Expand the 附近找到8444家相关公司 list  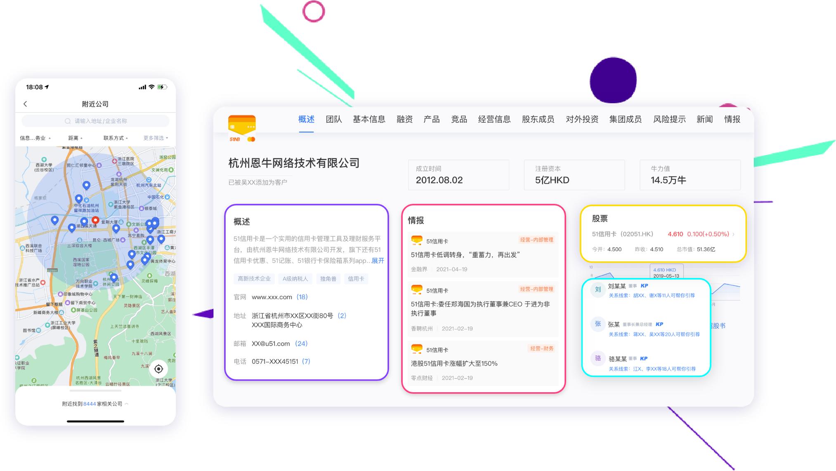[95, 404]
